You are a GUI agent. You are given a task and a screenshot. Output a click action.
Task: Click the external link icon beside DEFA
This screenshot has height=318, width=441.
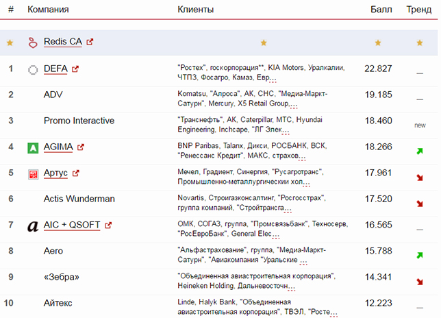(x=75, y=69)
